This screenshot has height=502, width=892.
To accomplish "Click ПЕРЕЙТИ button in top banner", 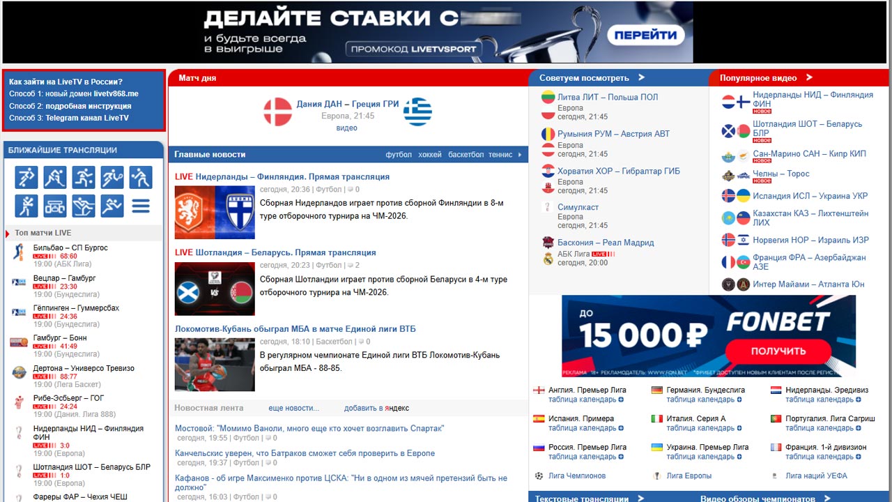I will point(645,35).
